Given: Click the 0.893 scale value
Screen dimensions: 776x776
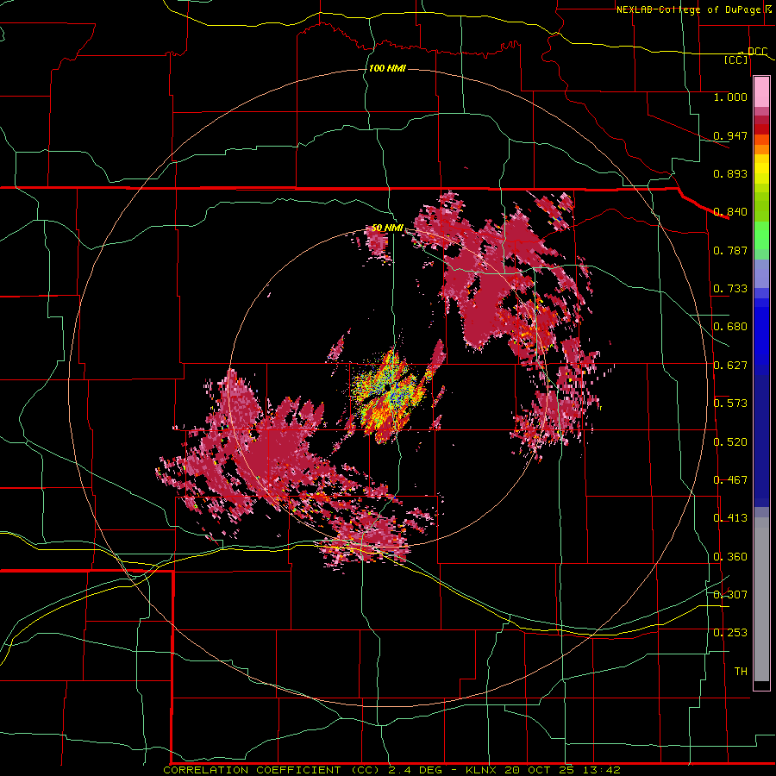Looking at the screenshot, I should pyautogui.click(x=730, y=173).
